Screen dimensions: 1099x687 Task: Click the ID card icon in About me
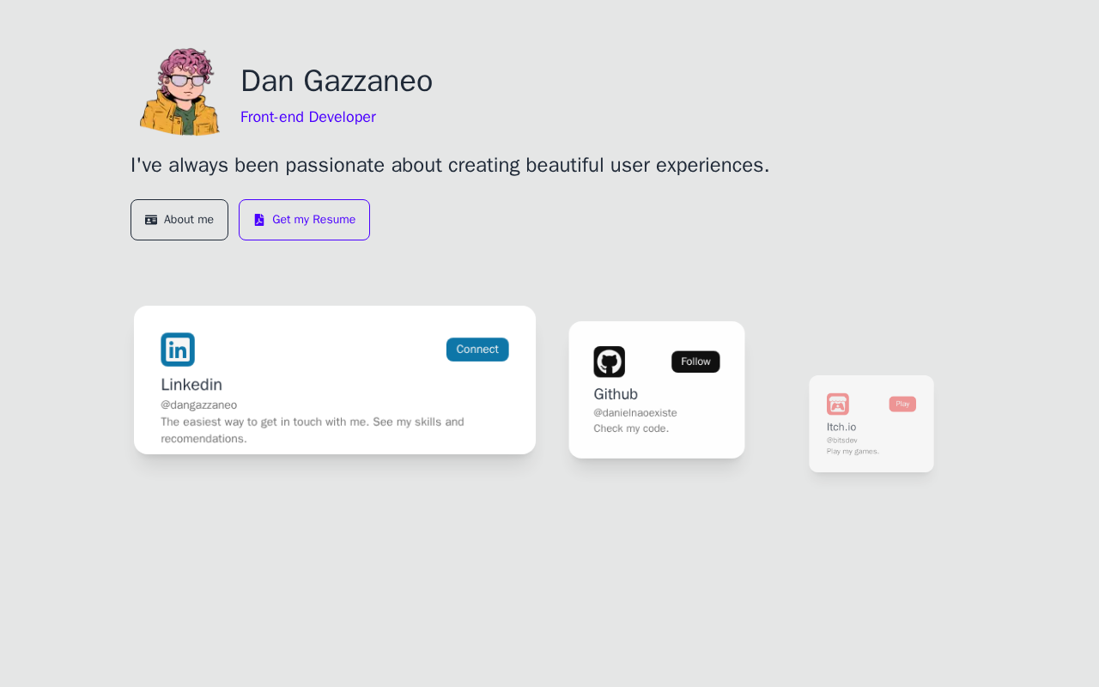tap(151, 220)
